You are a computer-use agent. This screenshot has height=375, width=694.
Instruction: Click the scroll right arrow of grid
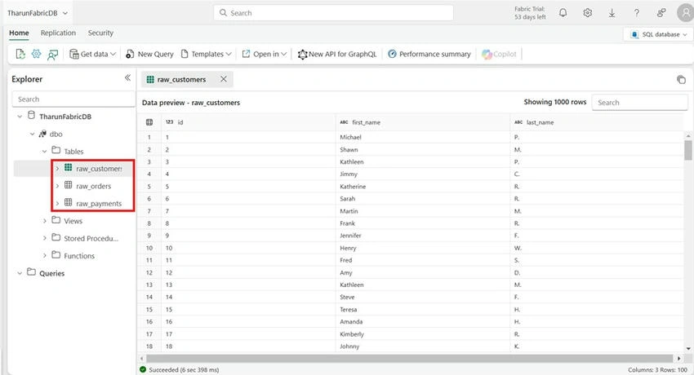point(679,358)
